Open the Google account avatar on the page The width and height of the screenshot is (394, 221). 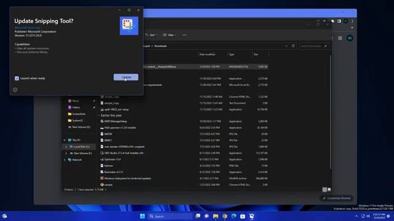coord(350,38)
